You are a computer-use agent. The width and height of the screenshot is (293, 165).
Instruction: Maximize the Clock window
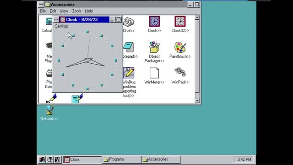119,19
